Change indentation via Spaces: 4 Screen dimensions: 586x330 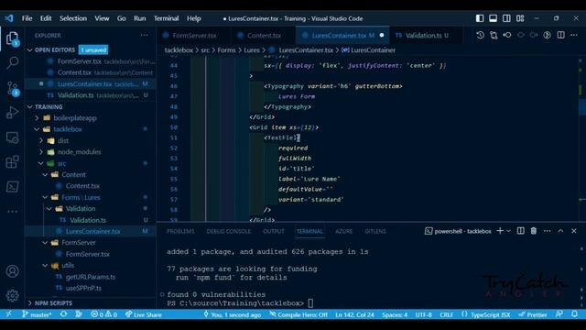coord(395,314)
